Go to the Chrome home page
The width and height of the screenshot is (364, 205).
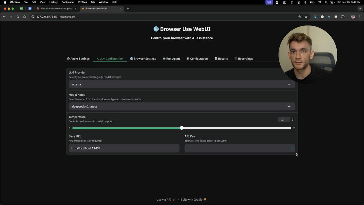[25, 17]
